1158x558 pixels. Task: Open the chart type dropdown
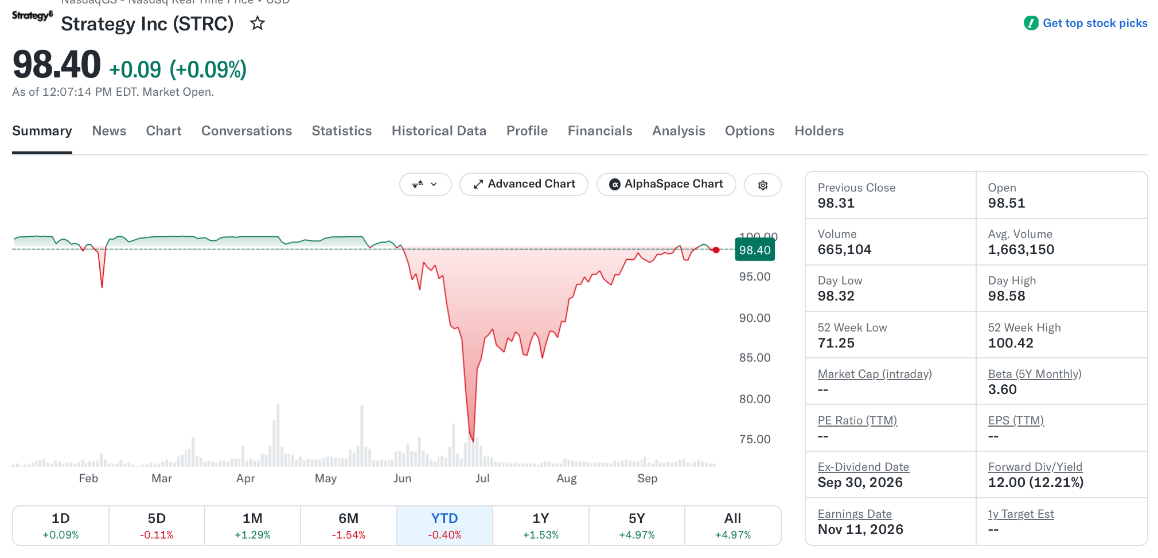[425, 185]
